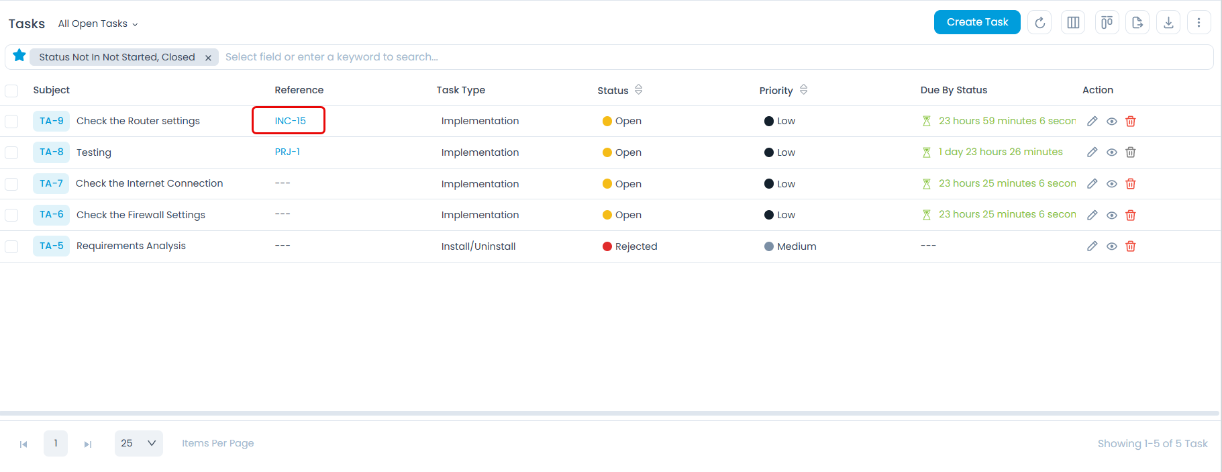Image resolution: width=1222 pixels, height=472 pixels.
Task: Edit task Check the Internet Connection
Action: click(1092, 183)
